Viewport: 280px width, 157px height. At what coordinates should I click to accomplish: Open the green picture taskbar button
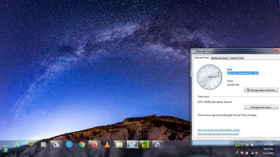[x=145, y=144]
